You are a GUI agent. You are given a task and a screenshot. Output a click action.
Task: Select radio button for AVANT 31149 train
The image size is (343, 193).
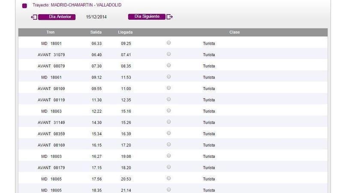168,122
